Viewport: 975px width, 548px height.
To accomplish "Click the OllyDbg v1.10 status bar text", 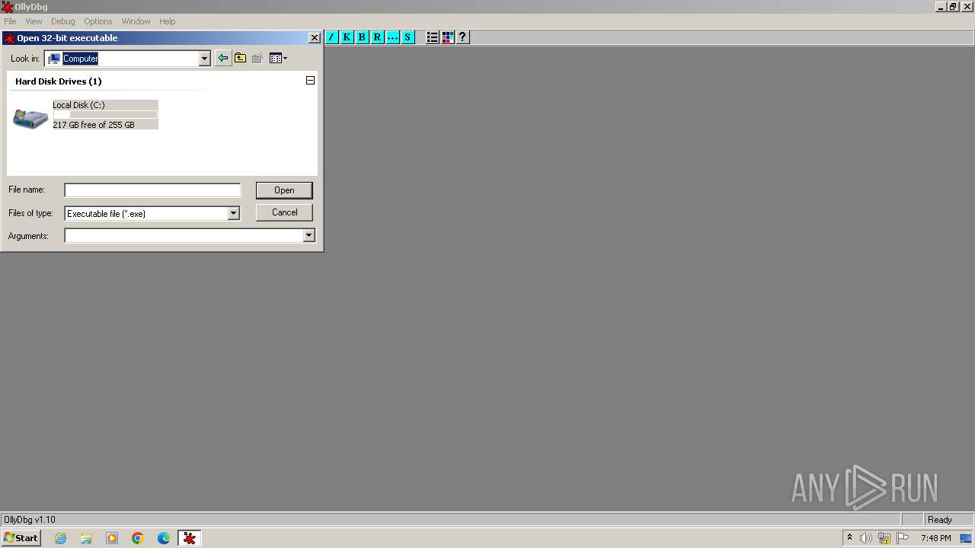I will 30,520.
